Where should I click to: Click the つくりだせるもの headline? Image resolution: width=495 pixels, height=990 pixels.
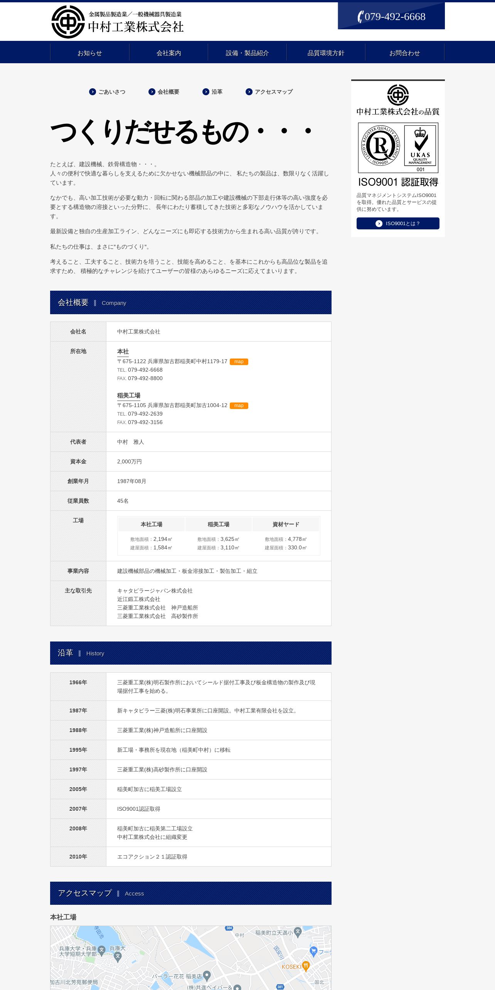181,132
